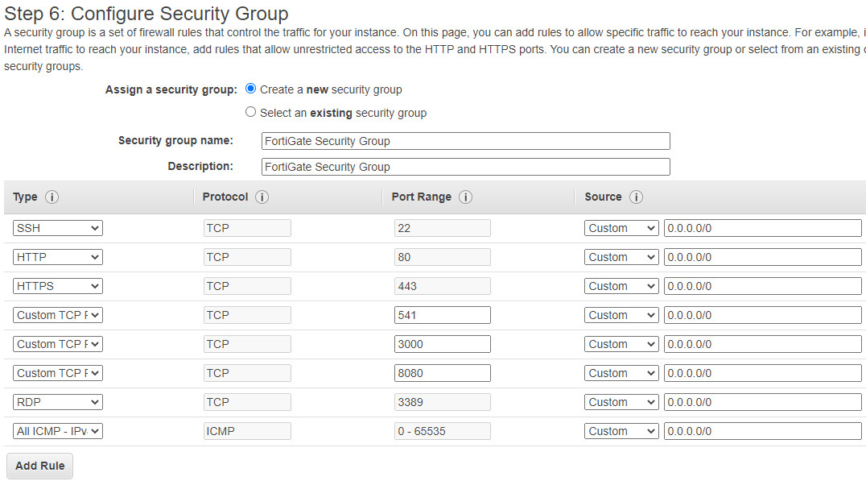Viewport: 866px width, 481px height.
Task: Expand Source Custom dropdown in HTTPS row
Action: tap(621, 286)
